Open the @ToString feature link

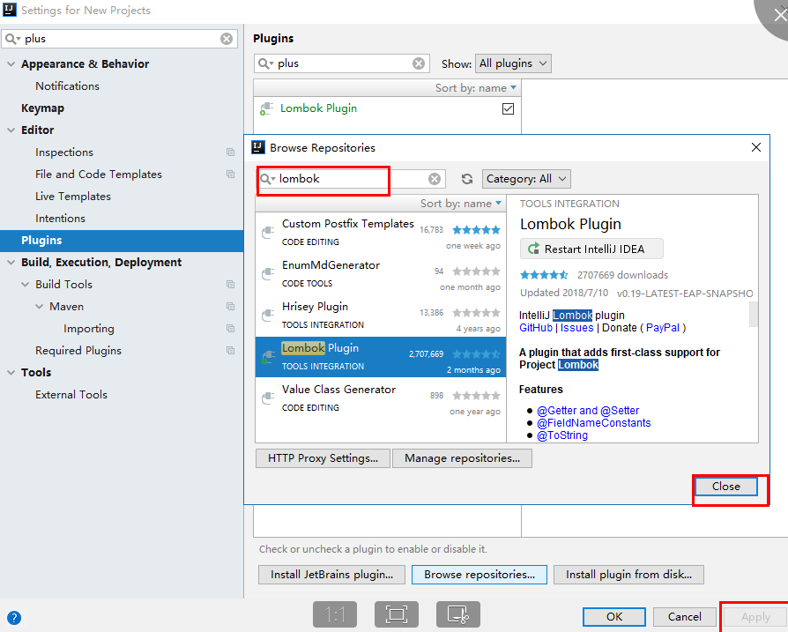562,435
